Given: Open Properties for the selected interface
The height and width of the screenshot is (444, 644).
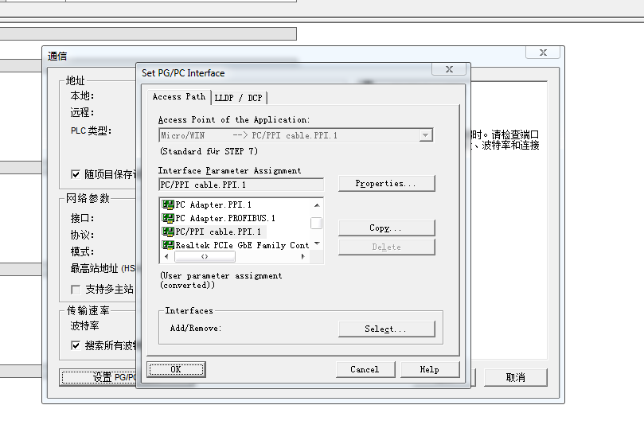Looking at the screenshot, I should pos(386,184).
